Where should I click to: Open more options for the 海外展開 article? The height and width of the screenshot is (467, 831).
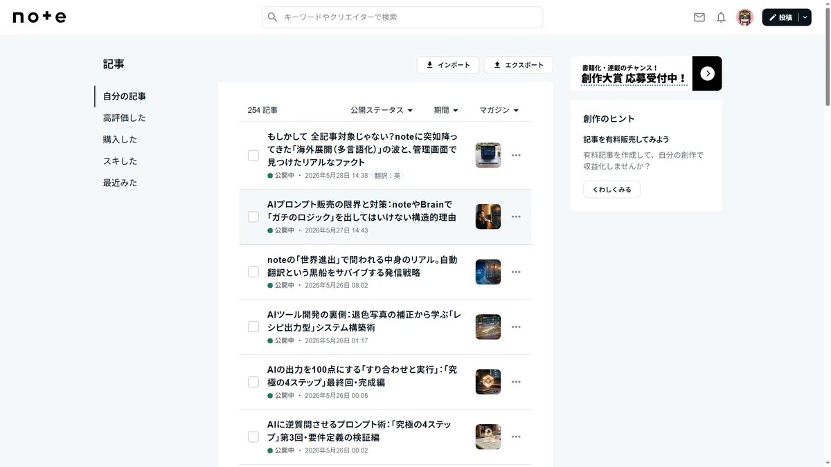[516, 156]
